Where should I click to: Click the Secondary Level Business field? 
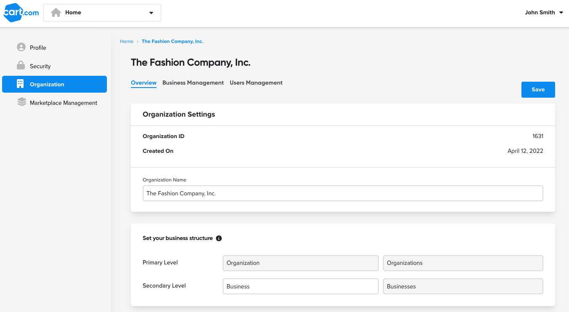click(x=300, y=286)
